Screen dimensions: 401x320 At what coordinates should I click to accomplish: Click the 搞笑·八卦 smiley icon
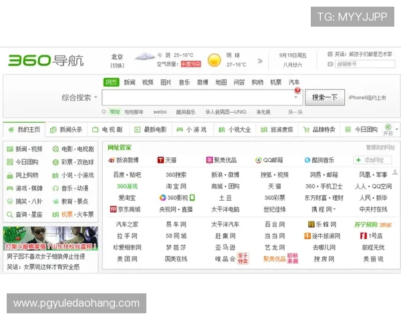coord(10,201)
